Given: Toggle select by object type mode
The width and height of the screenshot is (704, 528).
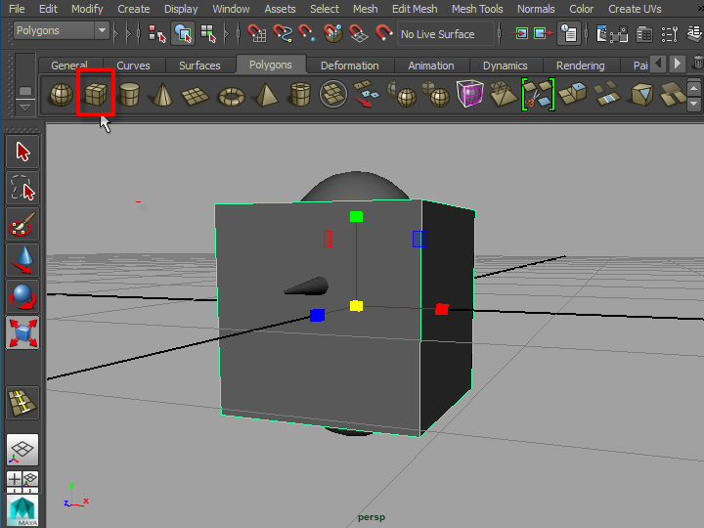Looking at the screenshot, I should coord(183,34).
